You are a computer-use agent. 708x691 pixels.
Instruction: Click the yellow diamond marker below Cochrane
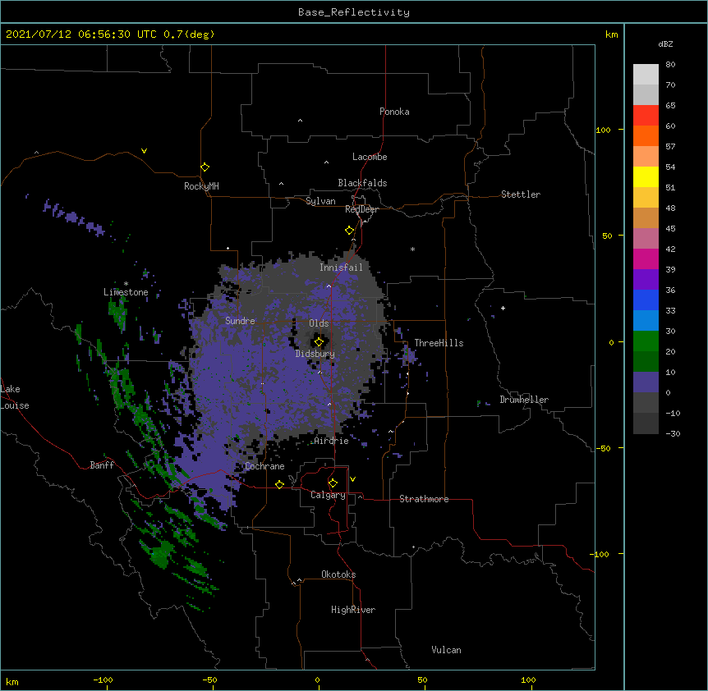click(x=279, y=484)
